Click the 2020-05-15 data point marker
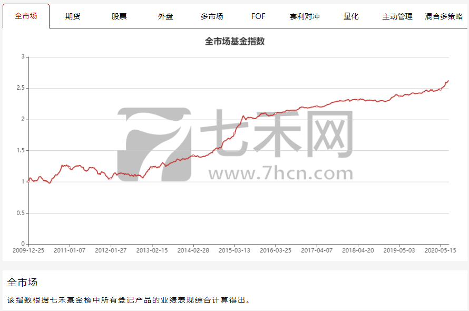Viewport: 469px width, 311px height. [x=441, y=89]
